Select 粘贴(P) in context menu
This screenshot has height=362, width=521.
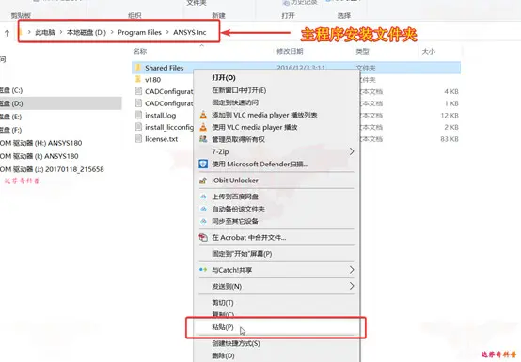(223, 327)
